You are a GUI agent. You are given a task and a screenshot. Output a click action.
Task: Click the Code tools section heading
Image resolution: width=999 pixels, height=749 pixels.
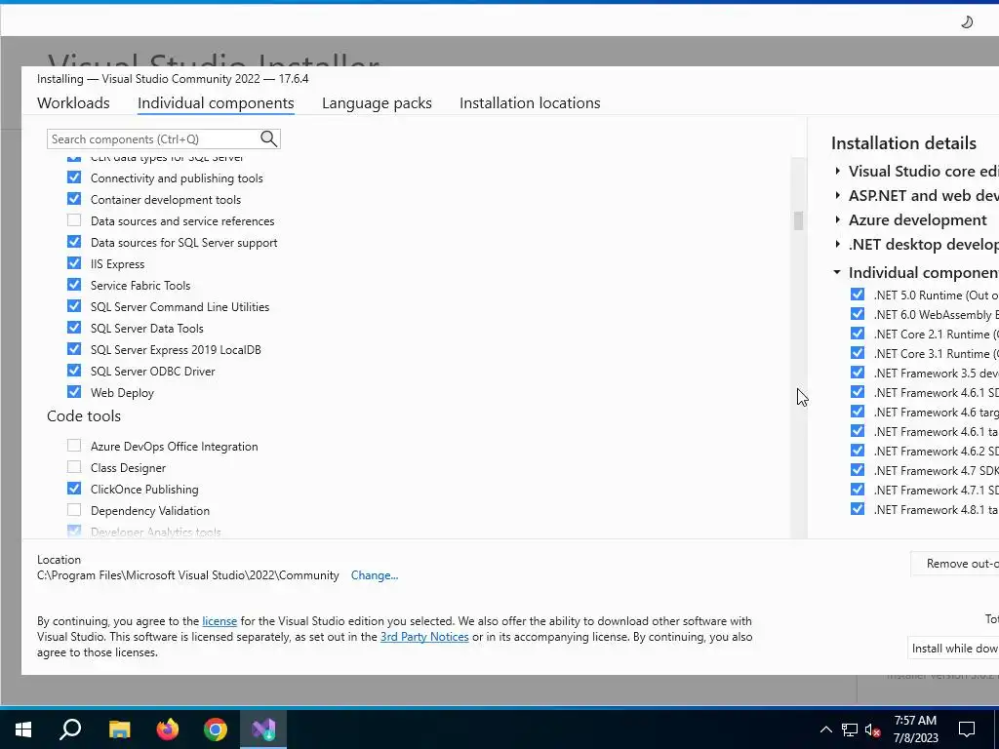84,415
